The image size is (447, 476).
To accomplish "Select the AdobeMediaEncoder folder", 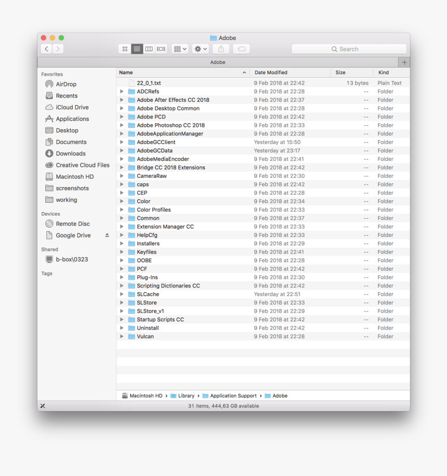I will [263, 159].
